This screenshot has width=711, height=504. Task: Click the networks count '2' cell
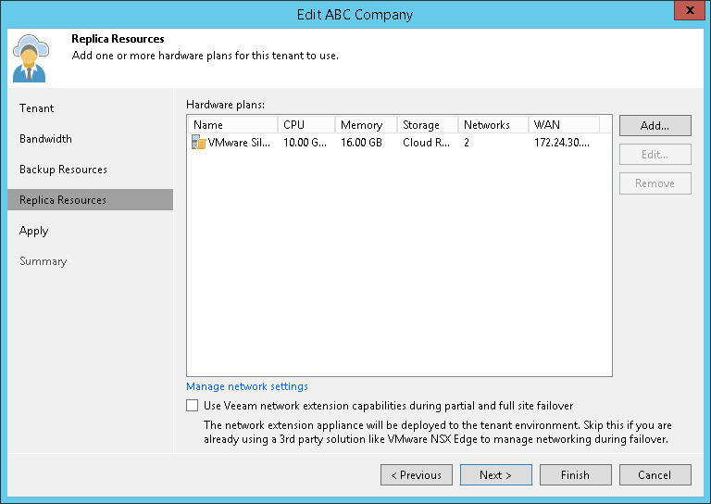(467, 143)
